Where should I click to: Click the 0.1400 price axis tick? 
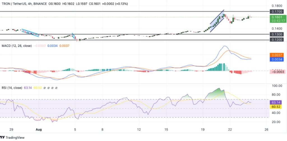tap(277, 29)
